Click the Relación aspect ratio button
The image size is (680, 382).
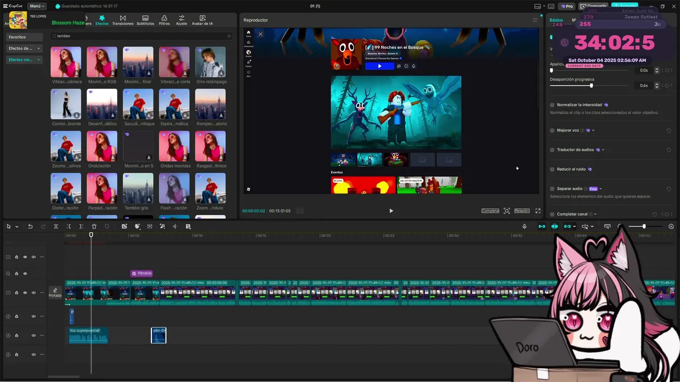coord(522,211)
